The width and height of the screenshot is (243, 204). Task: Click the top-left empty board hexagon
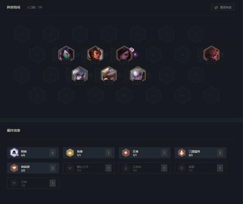pyautogui.click(x=22, y=34)
